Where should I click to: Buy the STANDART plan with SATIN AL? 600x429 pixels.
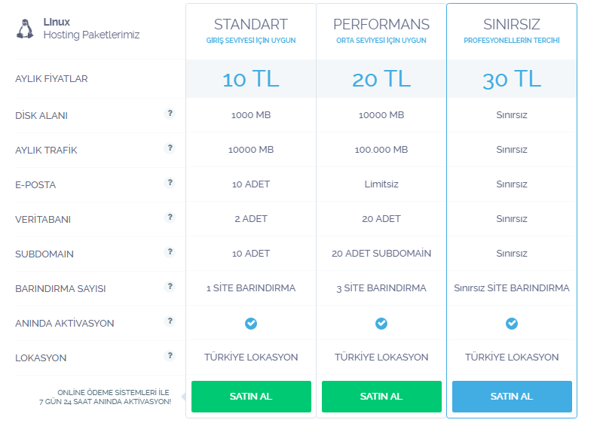coord(251,397)
